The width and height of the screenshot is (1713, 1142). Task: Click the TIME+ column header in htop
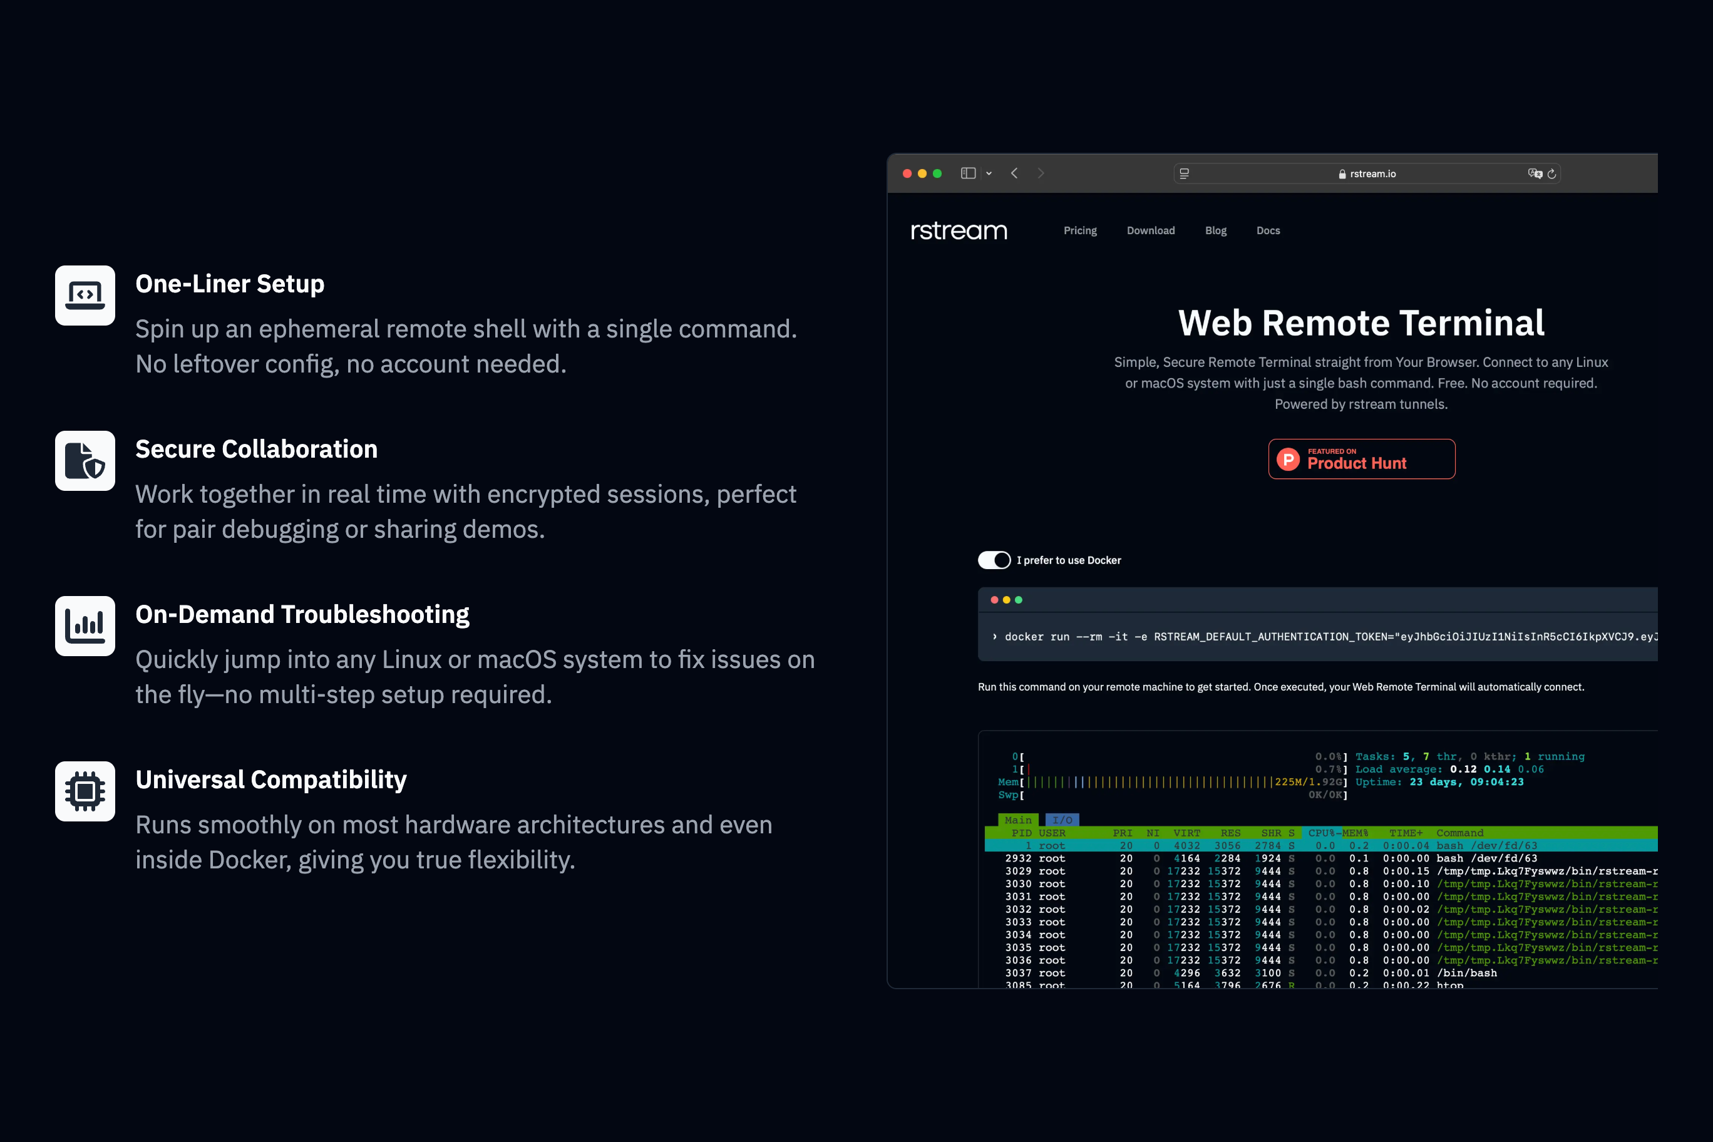coord(1406,833)
